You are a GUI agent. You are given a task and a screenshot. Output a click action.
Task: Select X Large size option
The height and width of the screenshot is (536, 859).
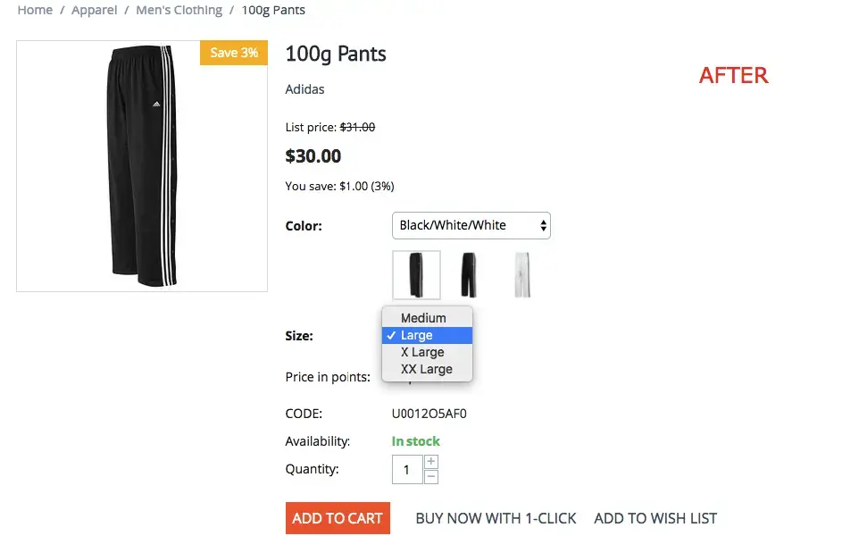(422, 352)
